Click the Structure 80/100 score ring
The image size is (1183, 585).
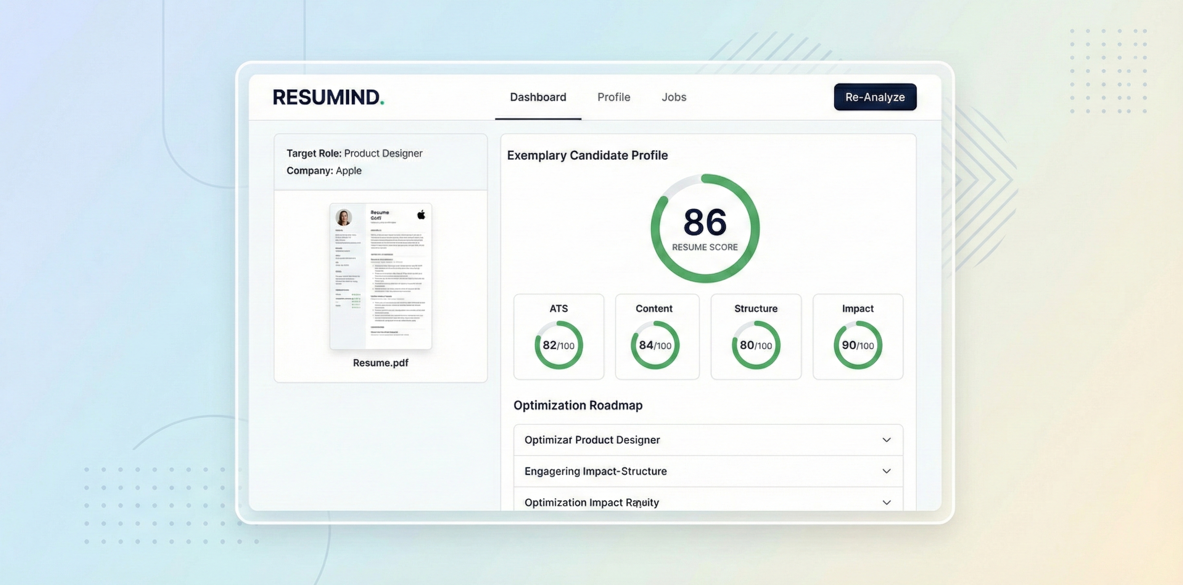(756, 345)
